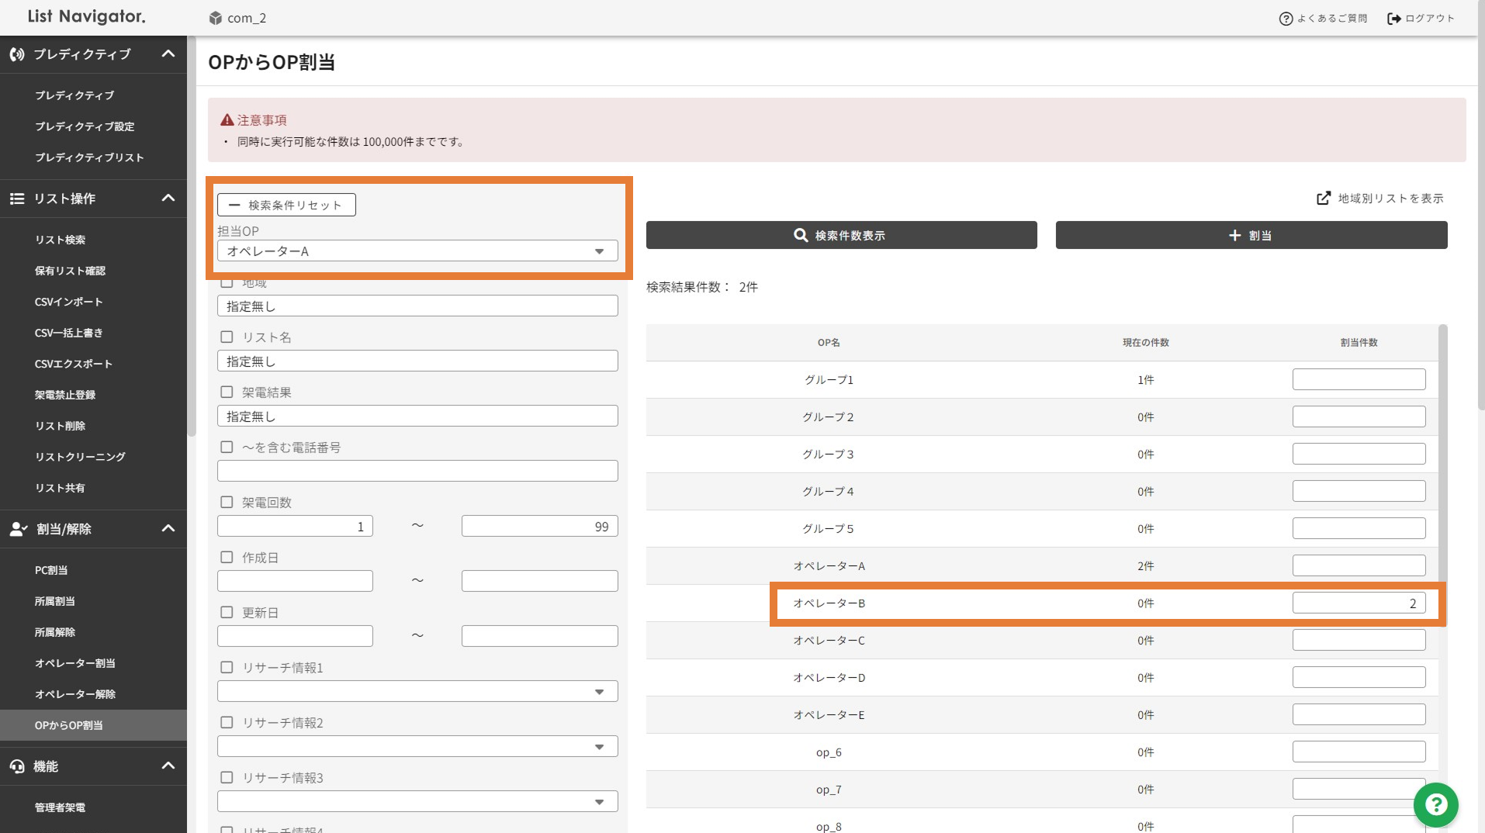
Task: Click the list operation icon in sidebar
Action: [x=17, y=199]
